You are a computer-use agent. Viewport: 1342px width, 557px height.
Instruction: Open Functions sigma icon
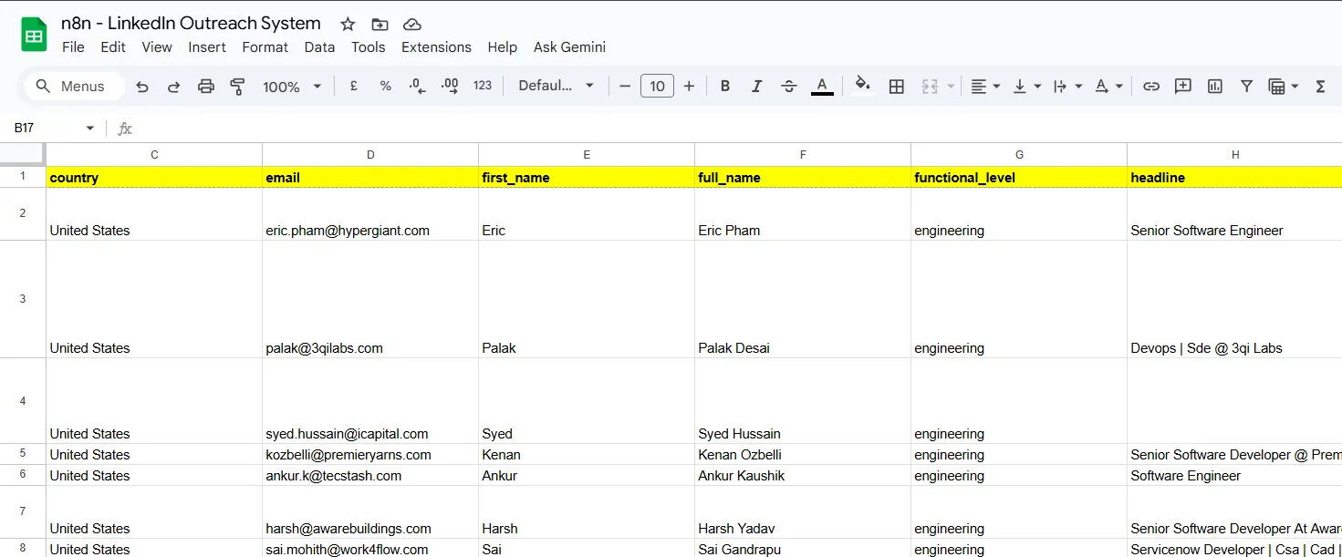point(1320,86)
